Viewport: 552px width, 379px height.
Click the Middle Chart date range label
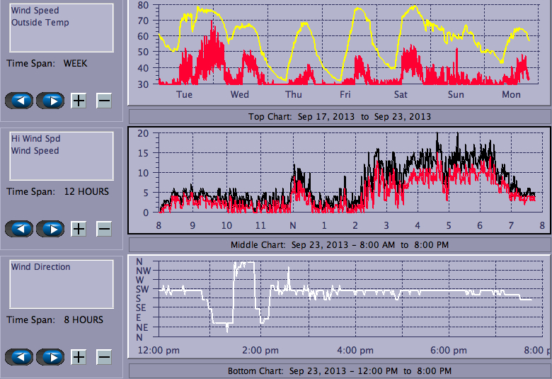click(x=339, y=244)
